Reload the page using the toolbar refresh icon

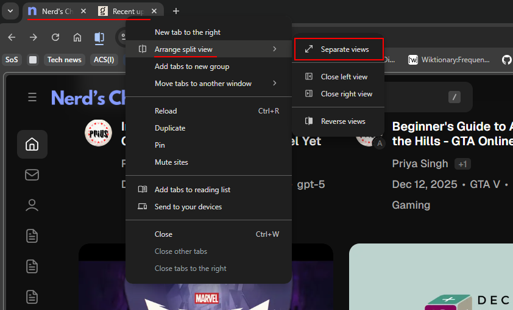point(55,37)
